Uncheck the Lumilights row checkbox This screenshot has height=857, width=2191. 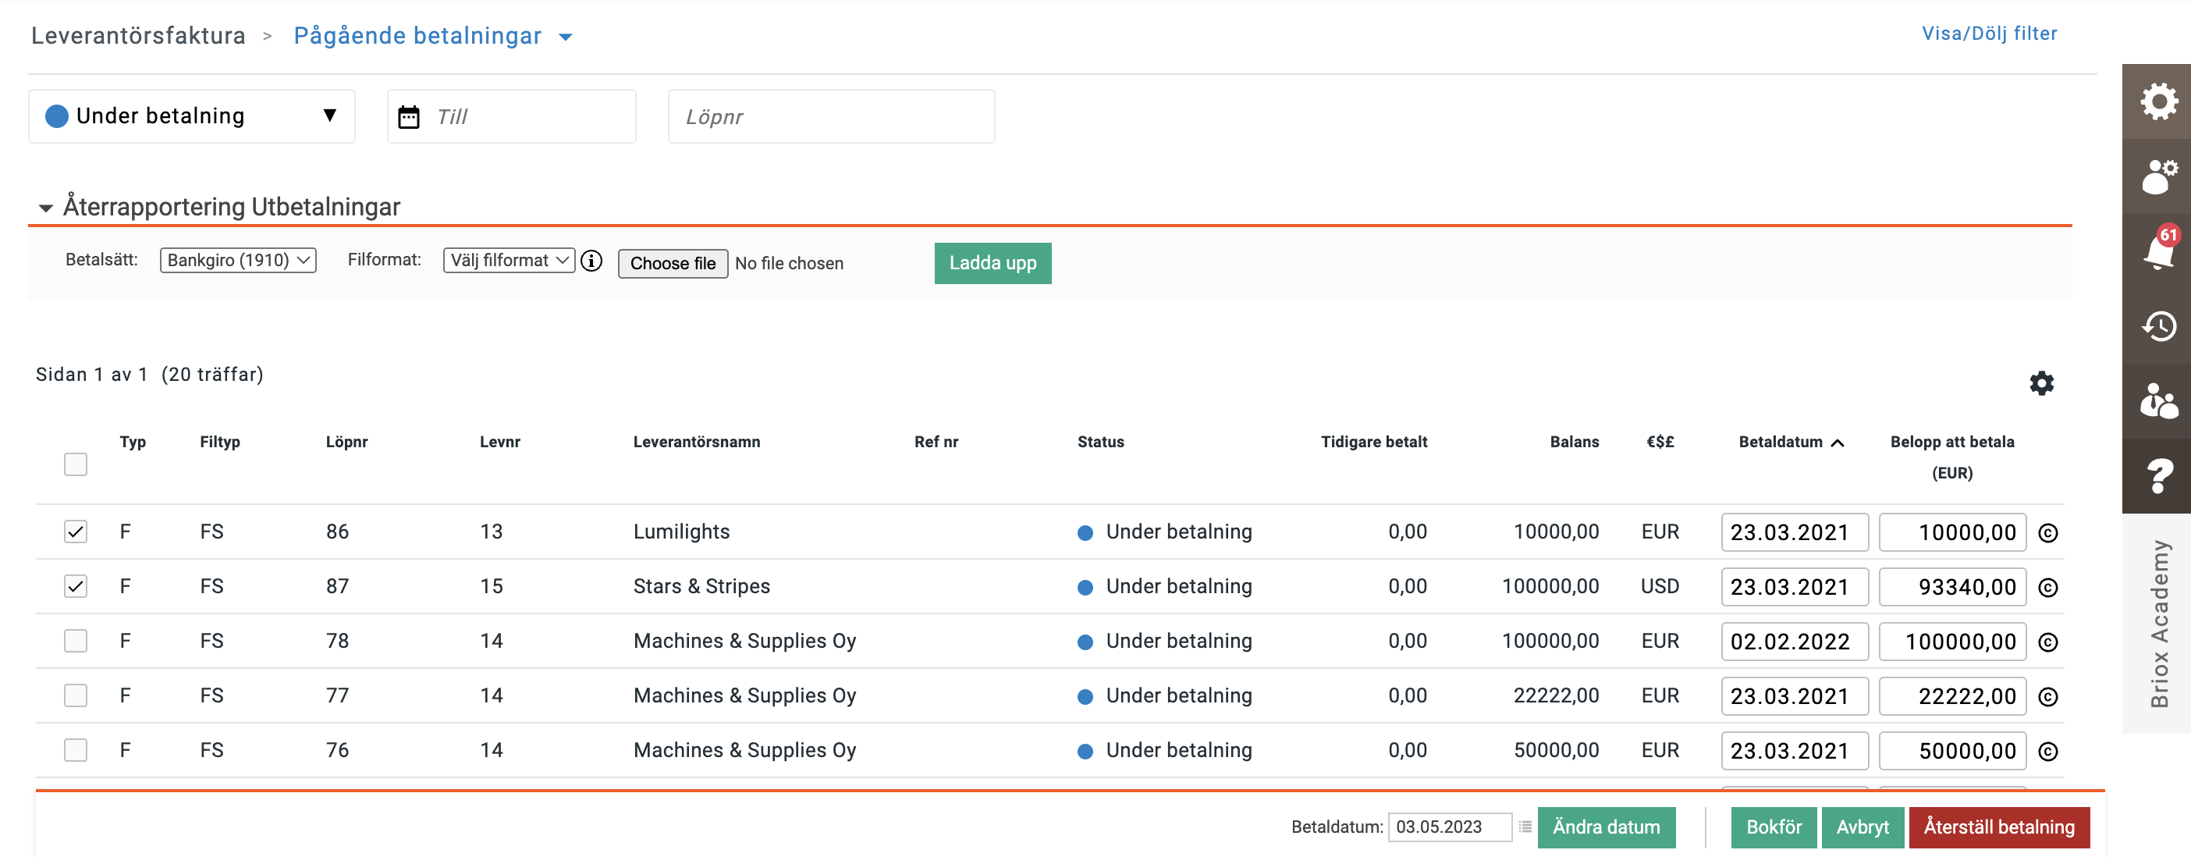coord(76,532)
